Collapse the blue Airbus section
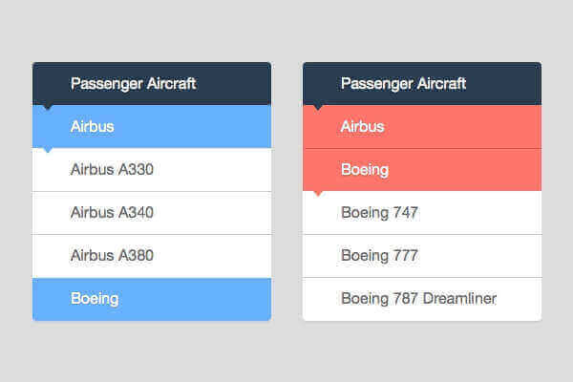Image resolution: width=573 pixels, height=382 pixels. coord(151,126)
